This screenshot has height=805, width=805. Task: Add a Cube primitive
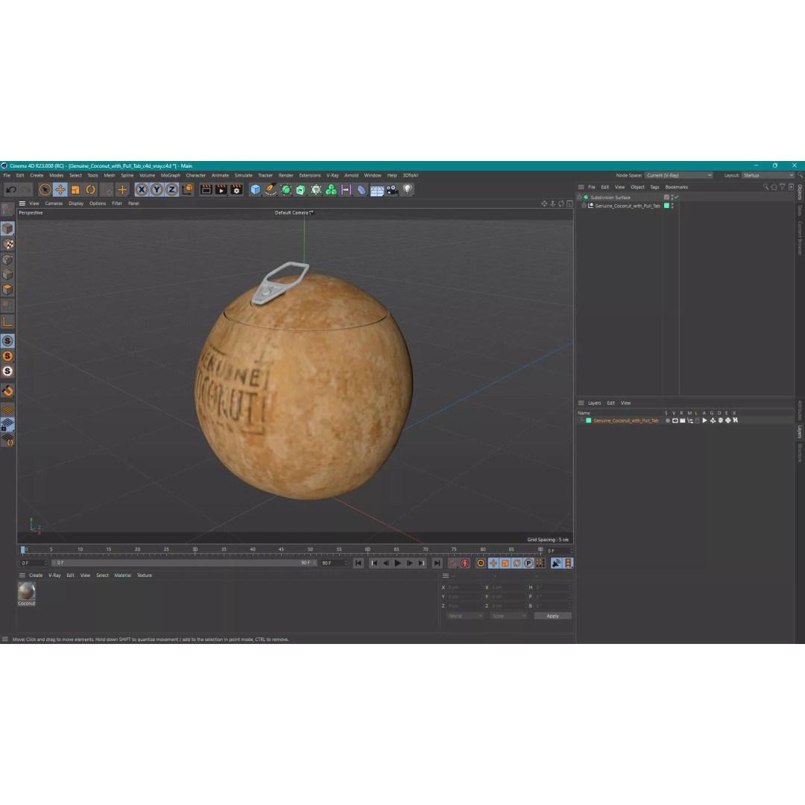coord(256,189)
